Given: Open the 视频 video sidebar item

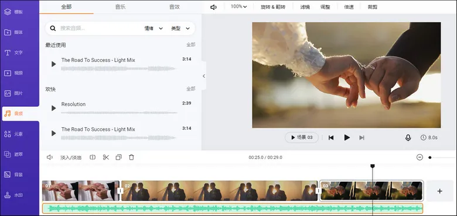Looking at the screenshot, I should [x=13, y=73].
